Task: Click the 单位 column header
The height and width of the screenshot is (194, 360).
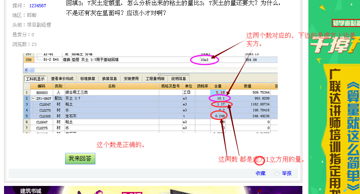Action: coord(189,86)
